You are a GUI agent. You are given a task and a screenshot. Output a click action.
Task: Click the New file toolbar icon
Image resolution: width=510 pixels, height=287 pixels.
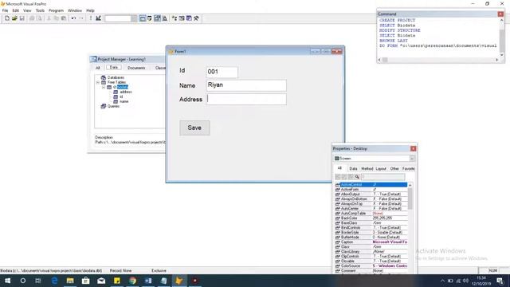[x=7, y=18]
